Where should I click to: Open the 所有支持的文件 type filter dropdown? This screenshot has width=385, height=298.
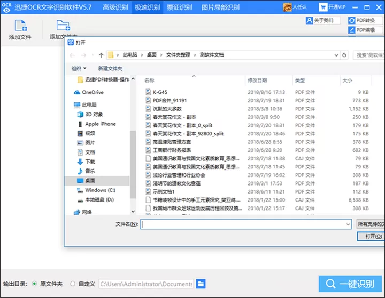coord(371,224)
